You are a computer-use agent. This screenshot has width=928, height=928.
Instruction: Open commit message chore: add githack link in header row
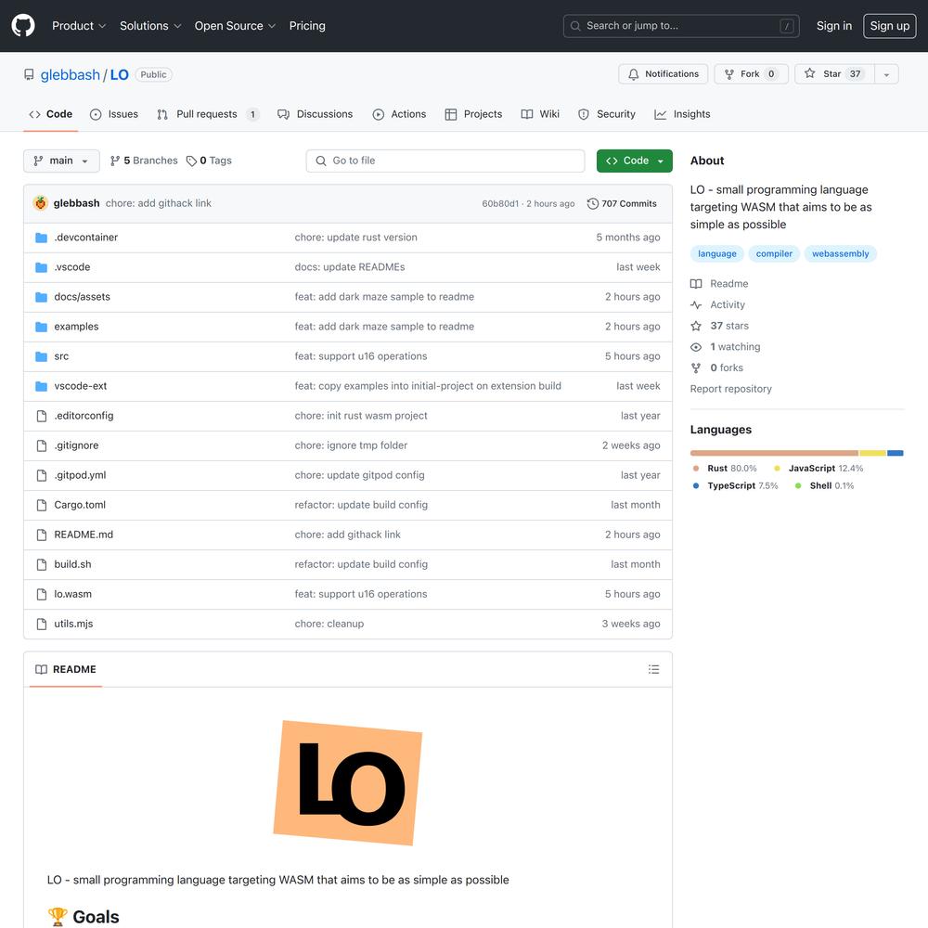click(159, 203)
